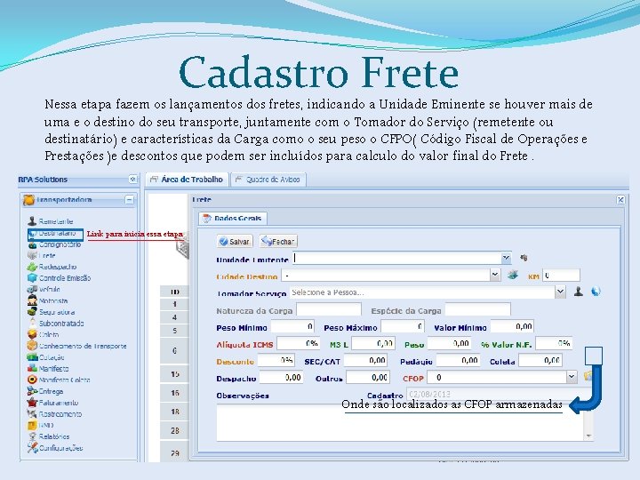
Task: Click the Salvar button
Action: (x=235, y=241)
